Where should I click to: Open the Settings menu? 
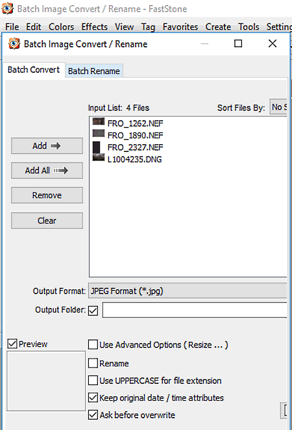click(x=279, y=27)
